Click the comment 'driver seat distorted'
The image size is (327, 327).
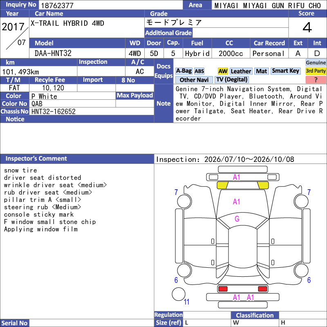click(43, 178)
